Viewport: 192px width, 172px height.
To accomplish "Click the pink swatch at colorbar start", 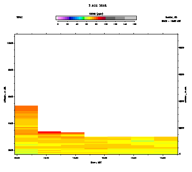I will 59,18.
